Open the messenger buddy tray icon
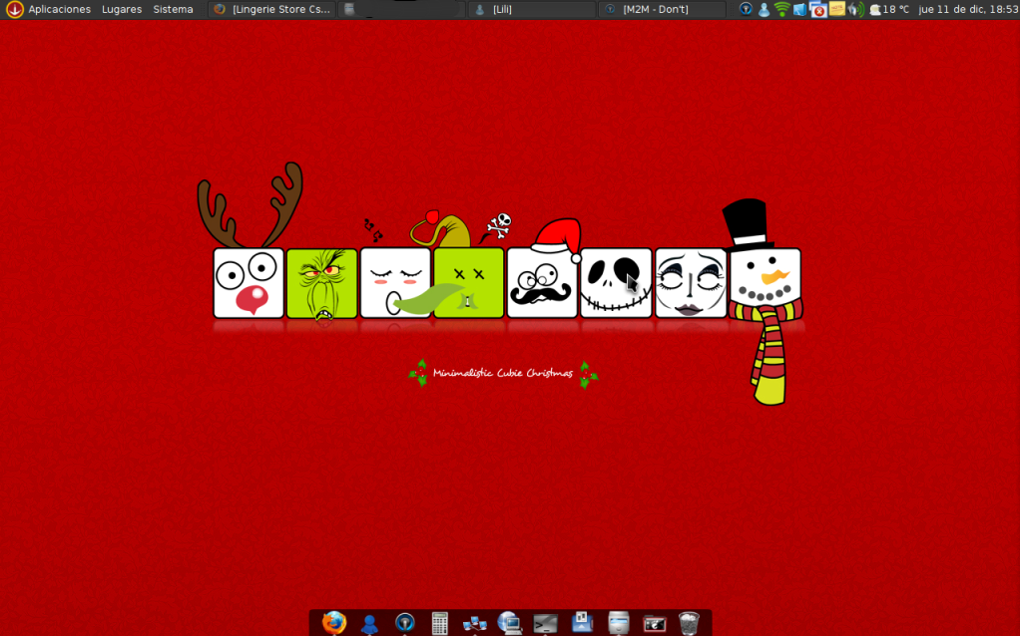The width and height of the screenshot is (1020, 636). [764, 9]
